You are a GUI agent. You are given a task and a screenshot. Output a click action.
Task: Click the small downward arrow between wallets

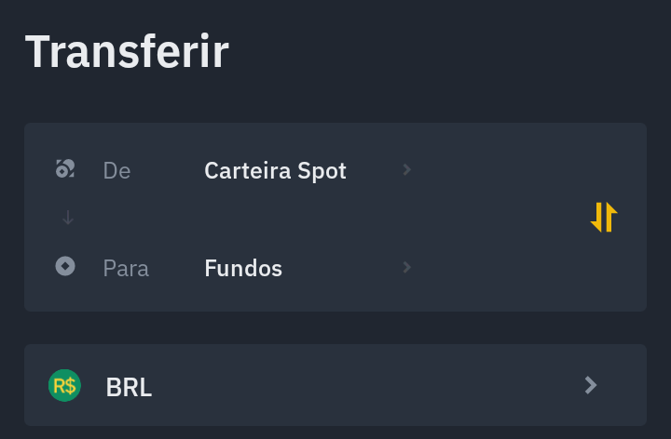68,218
